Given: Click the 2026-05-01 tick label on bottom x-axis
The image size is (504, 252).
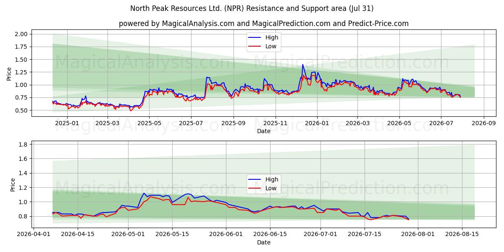Looking at the screenshot, I should point(128,235).
